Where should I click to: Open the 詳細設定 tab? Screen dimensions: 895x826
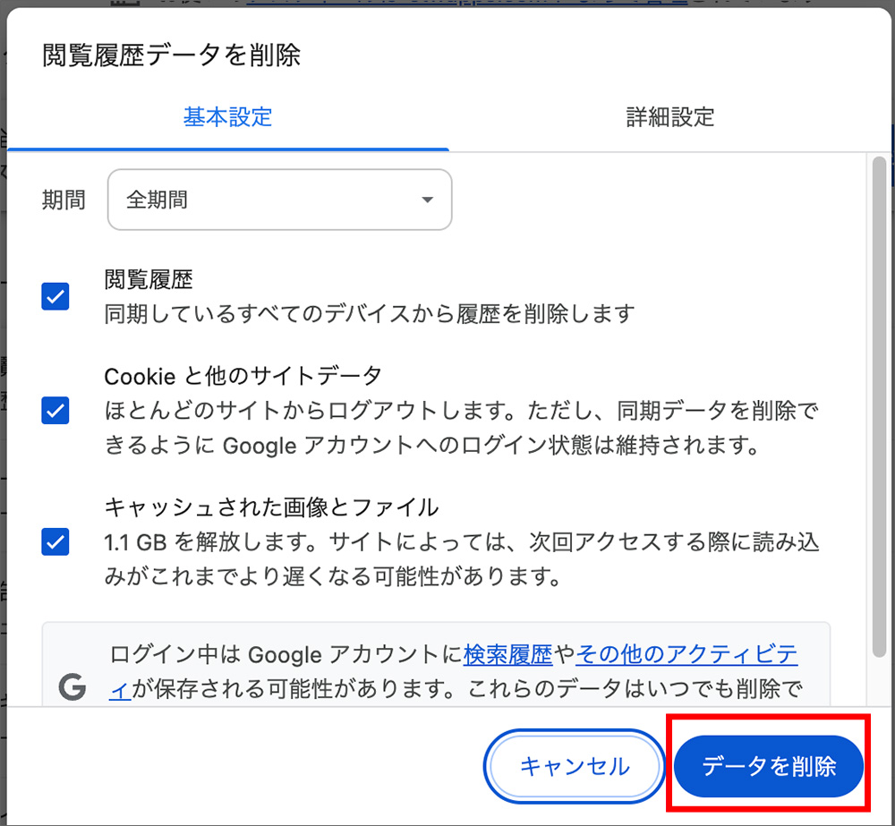coord(669,116)
